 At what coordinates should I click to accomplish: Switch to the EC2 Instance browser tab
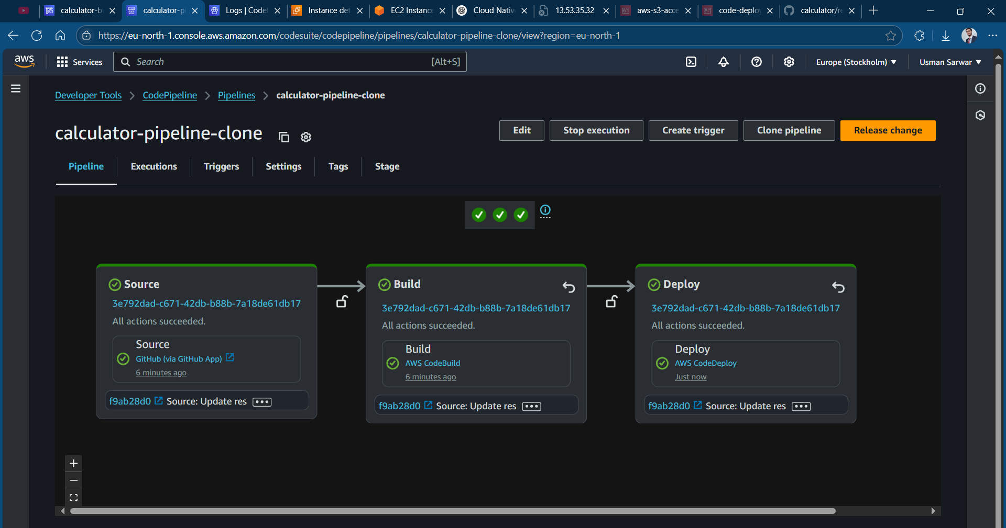410,10
